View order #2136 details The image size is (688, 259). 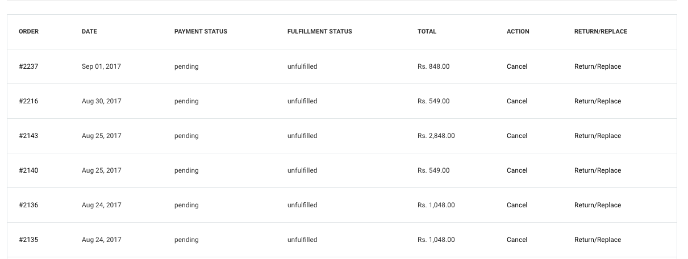point(28,205)
